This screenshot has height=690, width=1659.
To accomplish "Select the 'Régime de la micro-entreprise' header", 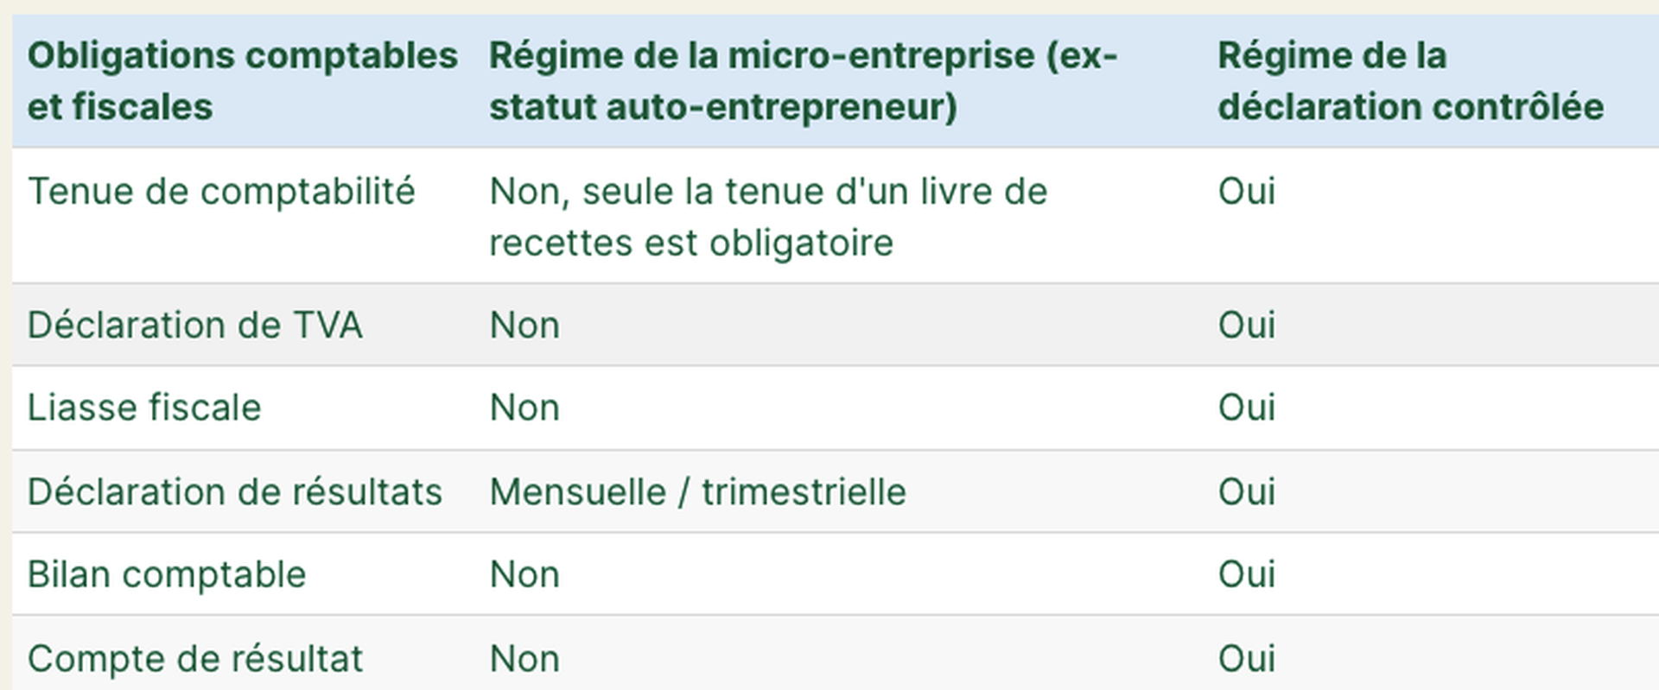I will coord(803,81).
